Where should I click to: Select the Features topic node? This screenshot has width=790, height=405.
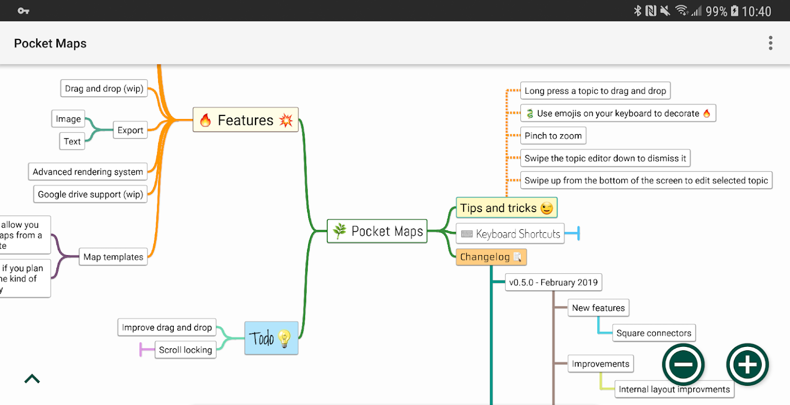point(245,120)
